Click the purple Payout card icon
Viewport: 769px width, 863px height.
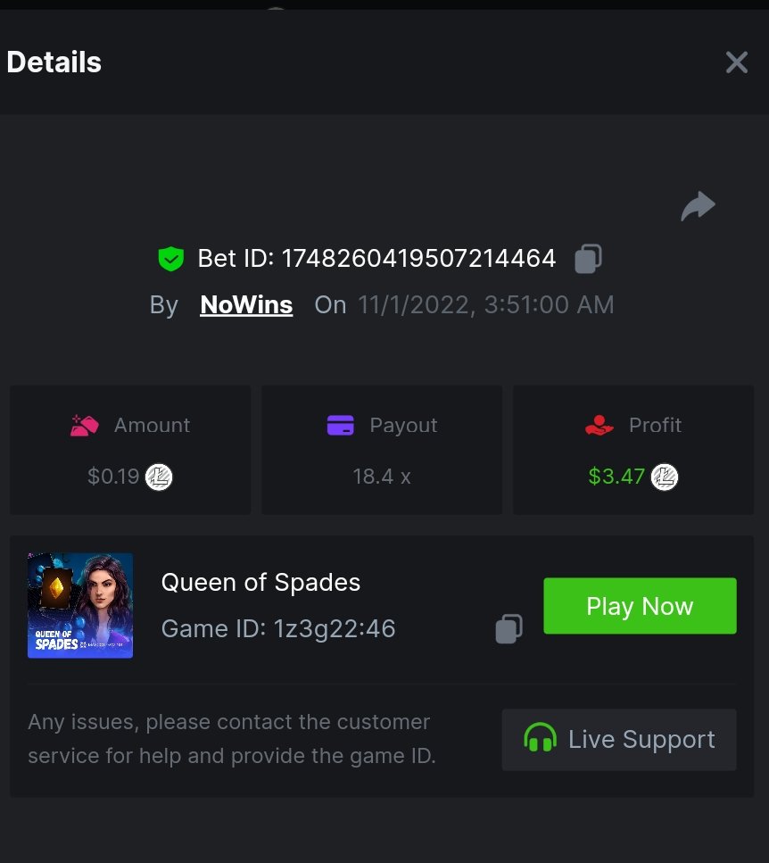(341, 426)
